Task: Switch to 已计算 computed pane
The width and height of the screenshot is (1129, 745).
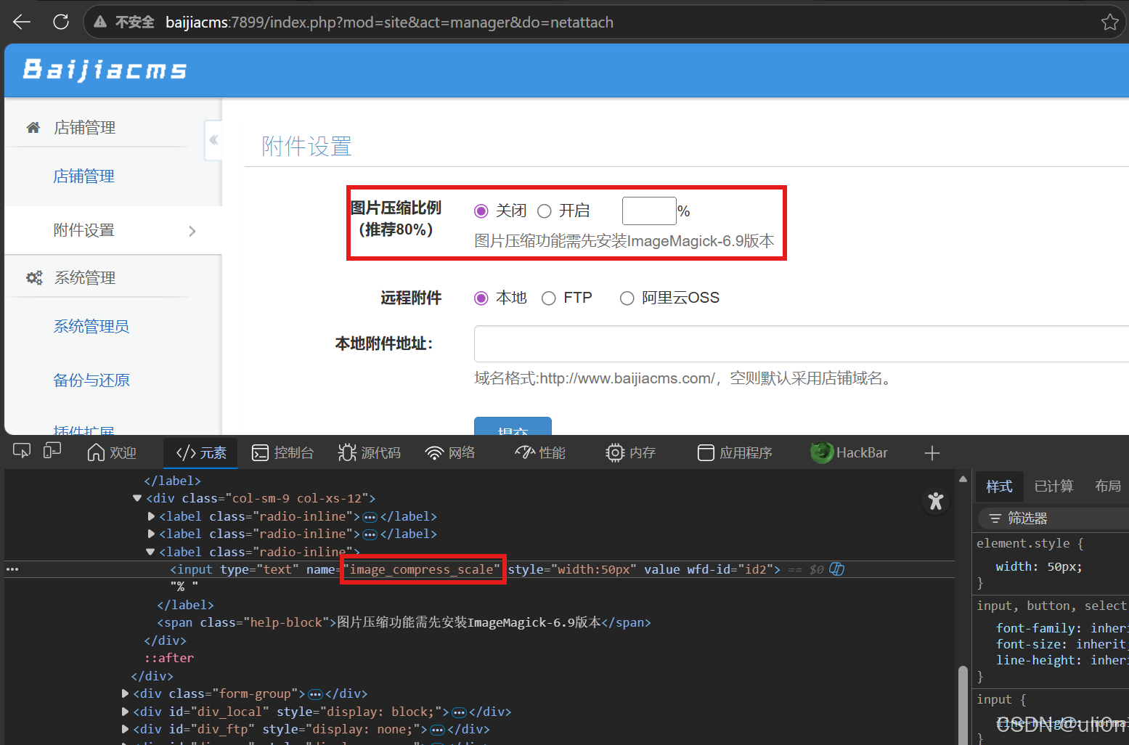Action: [x=1053, y=487]
